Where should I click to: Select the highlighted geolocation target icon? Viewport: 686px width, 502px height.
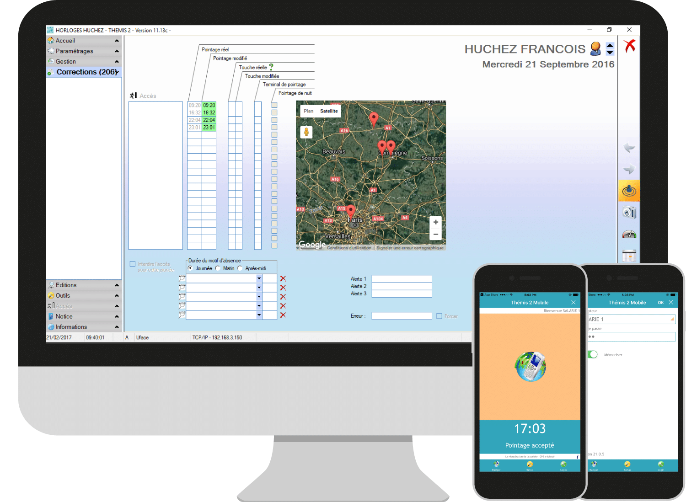[x=629, y=191]
